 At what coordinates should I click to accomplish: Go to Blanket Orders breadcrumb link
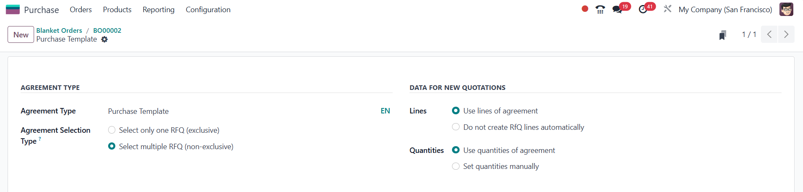[x=59, y=30]
